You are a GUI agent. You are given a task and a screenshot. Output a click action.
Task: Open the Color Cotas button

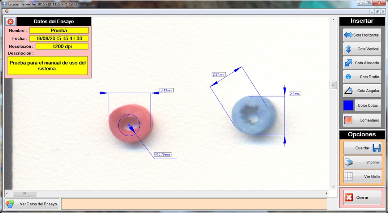[x=368, y=106]
